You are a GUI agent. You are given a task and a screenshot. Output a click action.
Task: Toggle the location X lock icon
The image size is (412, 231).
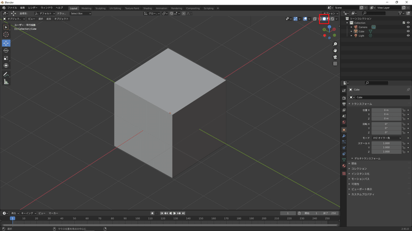coord(404,110)
